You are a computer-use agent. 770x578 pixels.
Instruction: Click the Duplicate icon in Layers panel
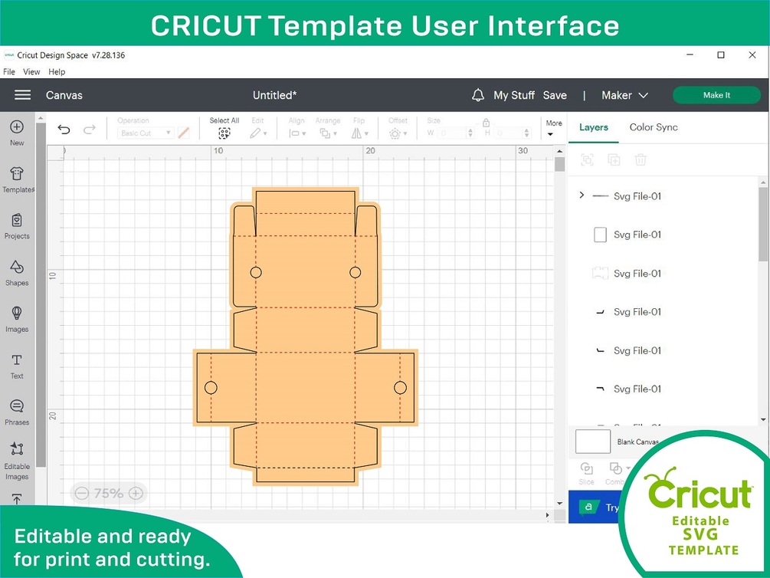point(614,159)
